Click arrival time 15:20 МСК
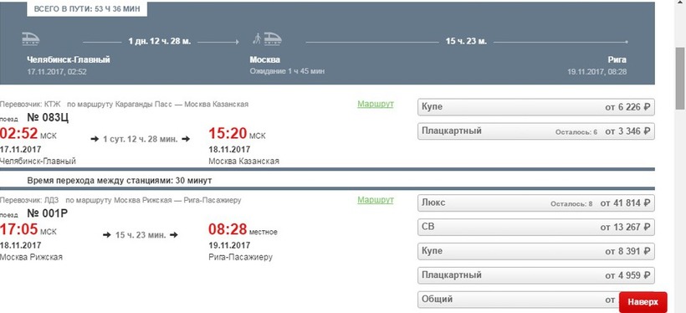 (237, 134)
